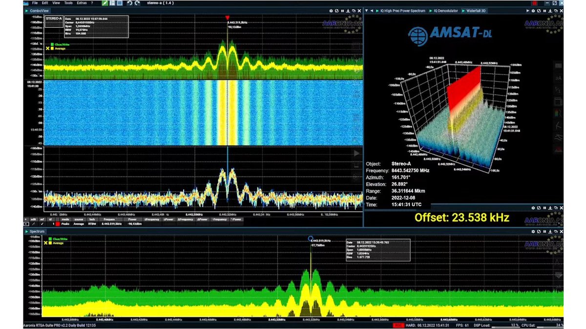Click ComboView panel download icon

pyautogui.click(x=348, y=11)
